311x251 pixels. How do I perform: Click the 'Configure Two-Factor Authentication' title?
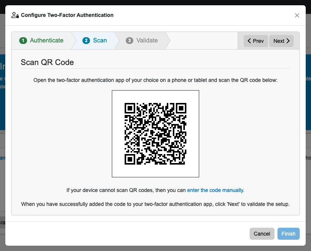67,15
